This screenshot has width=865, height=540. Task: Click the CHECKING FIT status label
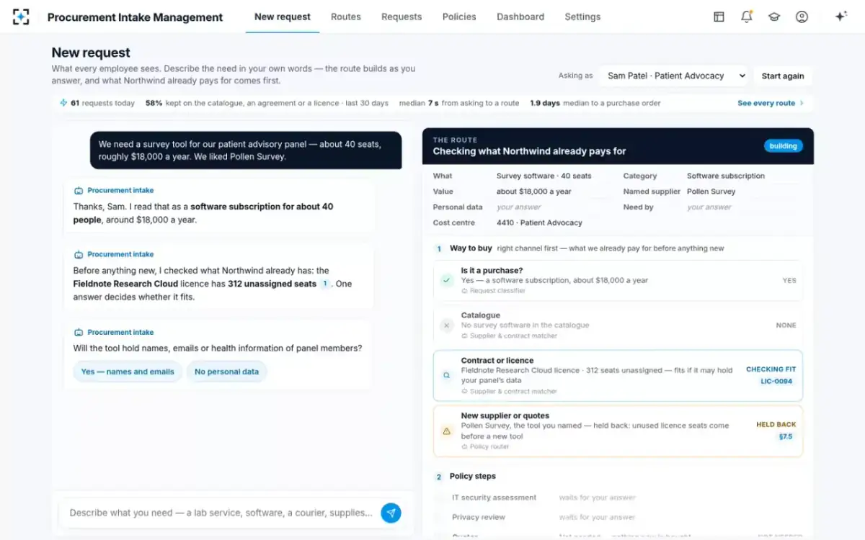click(771, 369)
